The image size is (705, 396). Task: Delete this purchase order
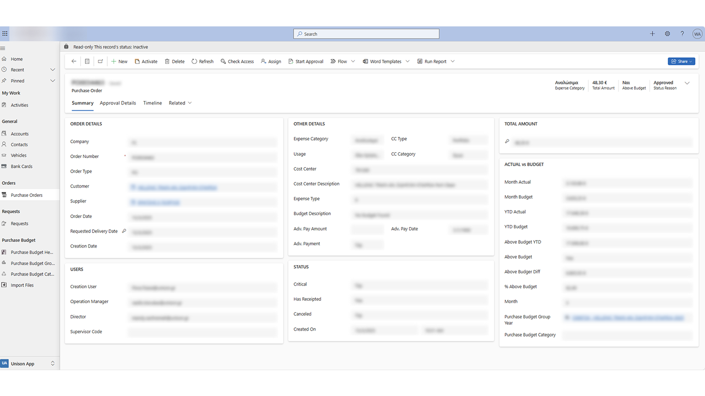click(x=175, y=62)
